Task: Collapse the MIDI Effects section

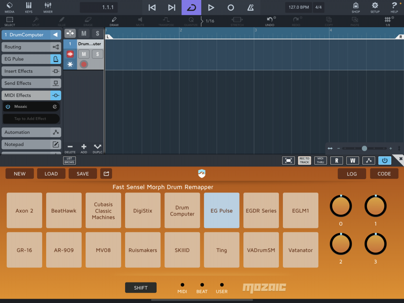Action: (31, 95)
